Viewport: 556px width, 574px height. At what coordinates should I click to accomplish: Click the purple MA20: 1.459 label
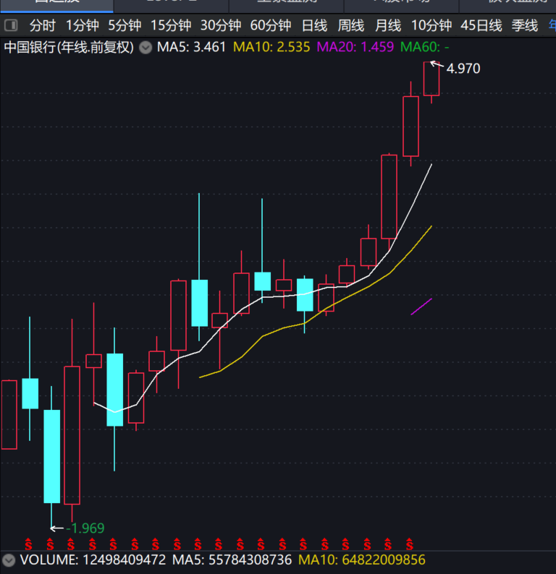[355, 48]
